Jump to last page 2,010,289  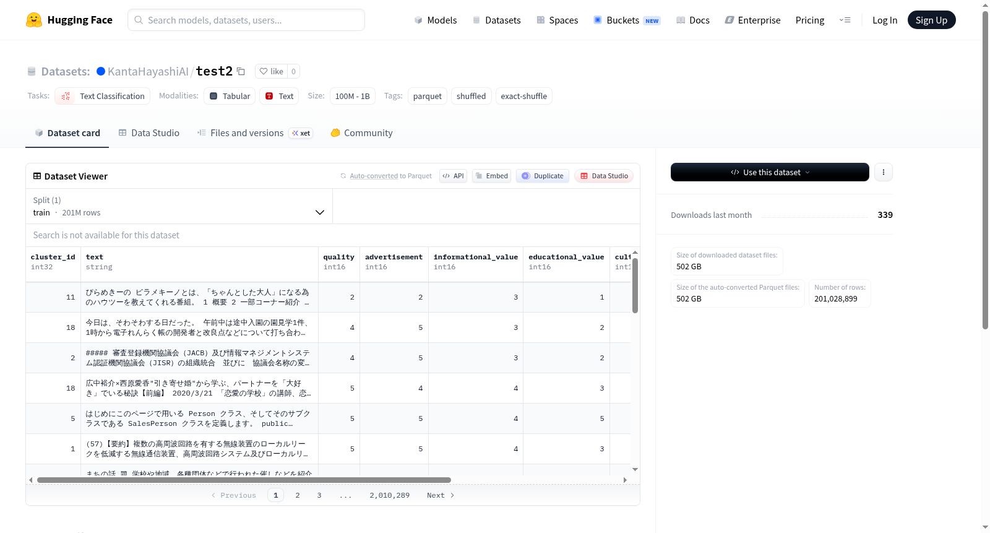click(390, 495)
